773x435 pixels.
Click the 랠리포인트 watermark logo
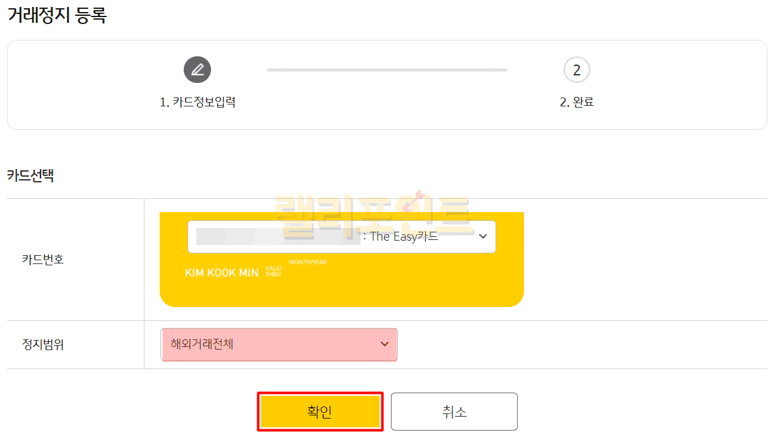(x=373, y=209)
